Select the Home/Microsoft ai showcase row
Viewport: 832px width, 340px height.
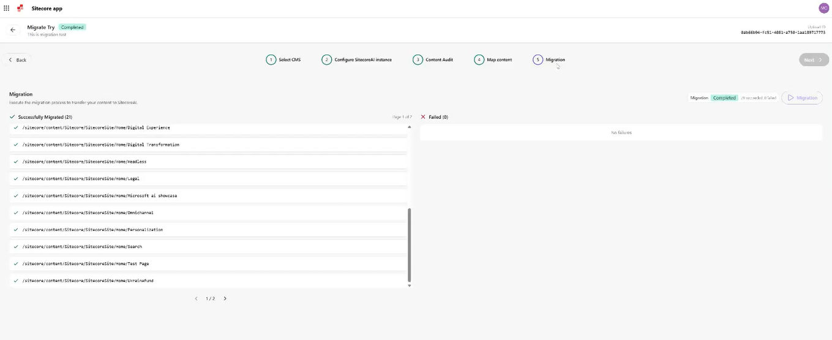pos(208,195)
